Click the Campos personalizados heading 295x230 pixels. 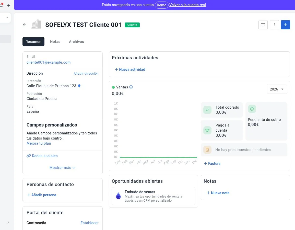(x=52, y=125)
